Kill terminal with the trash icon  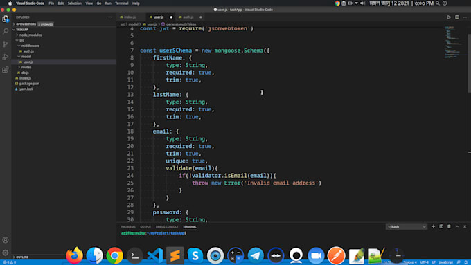coord(449,226)
